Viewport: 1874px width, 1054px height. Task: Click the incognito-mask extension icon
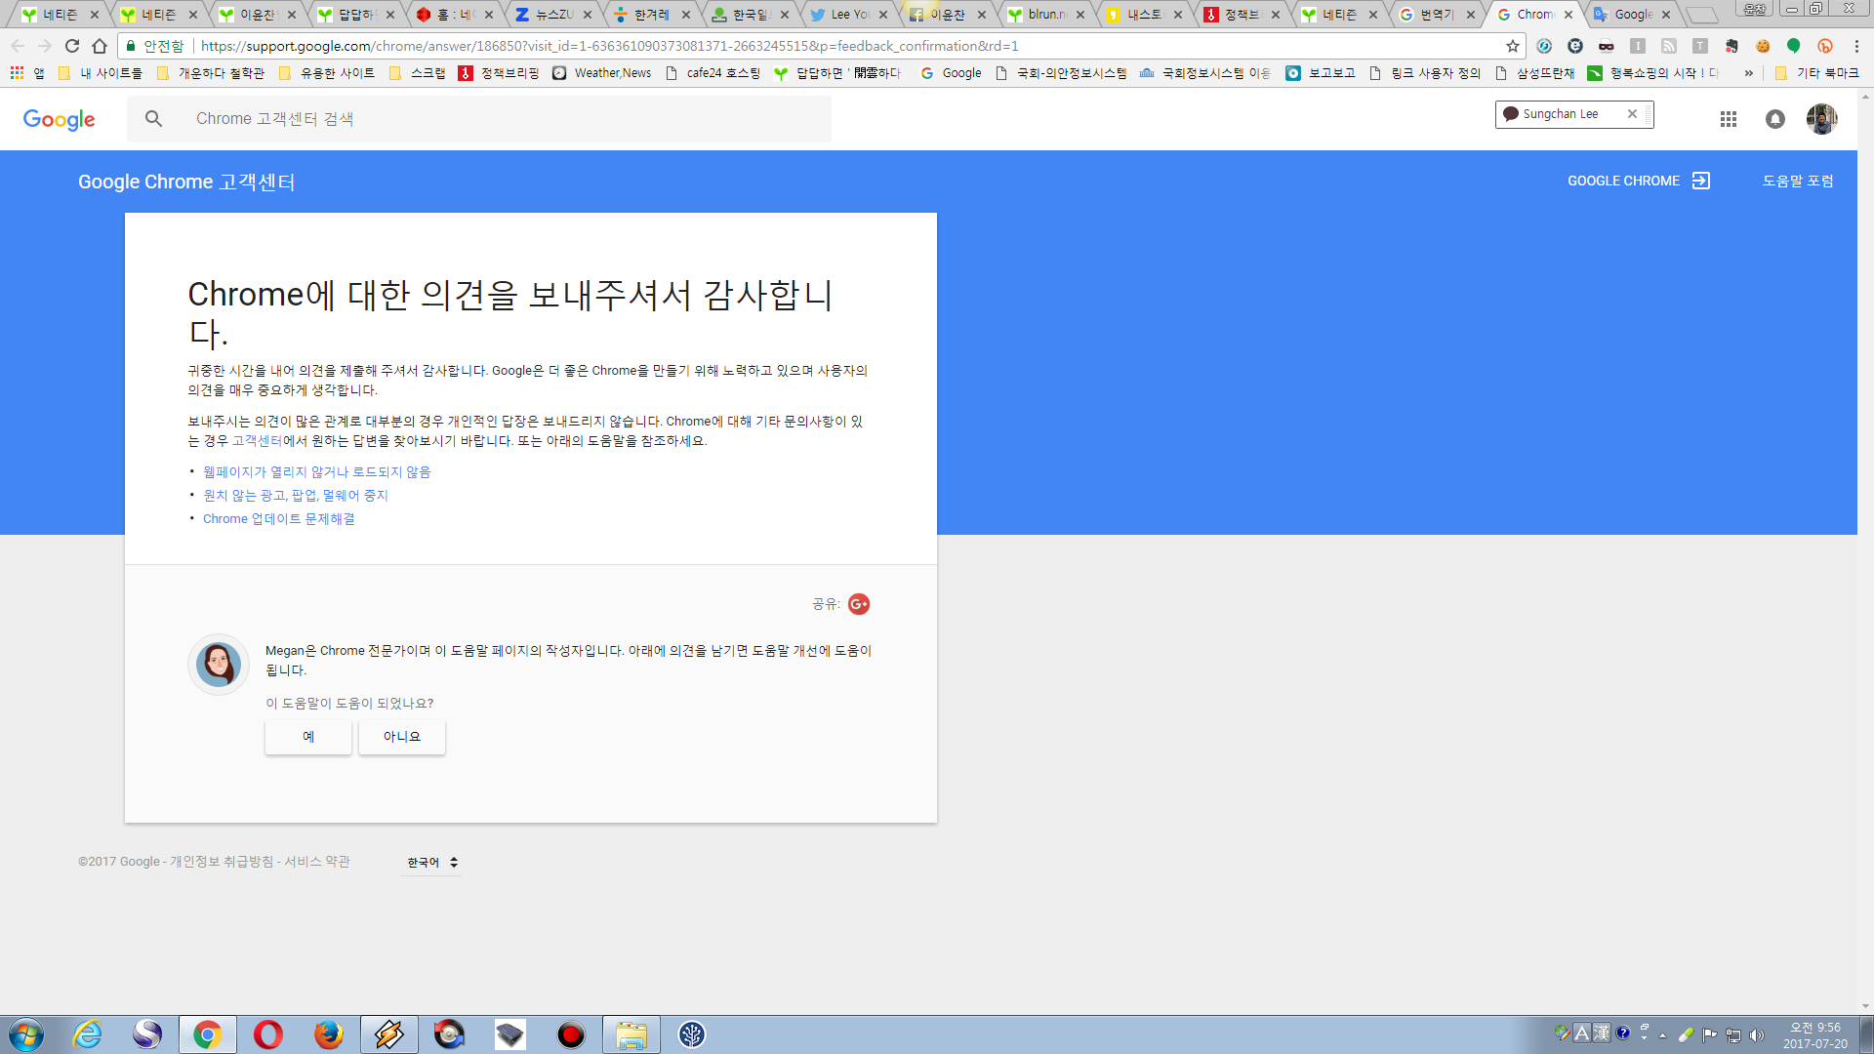tap(1607, 46)
